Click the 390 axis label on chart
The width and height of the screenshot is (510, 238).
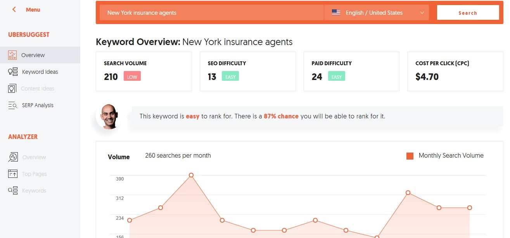120,179
